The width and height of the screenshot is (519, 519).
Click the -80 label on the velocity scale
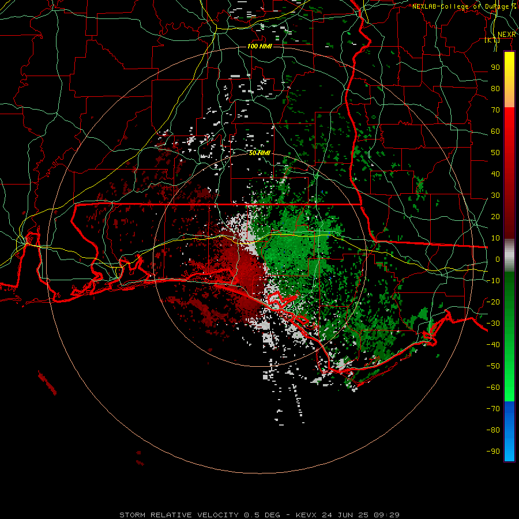tap(493, 430)
